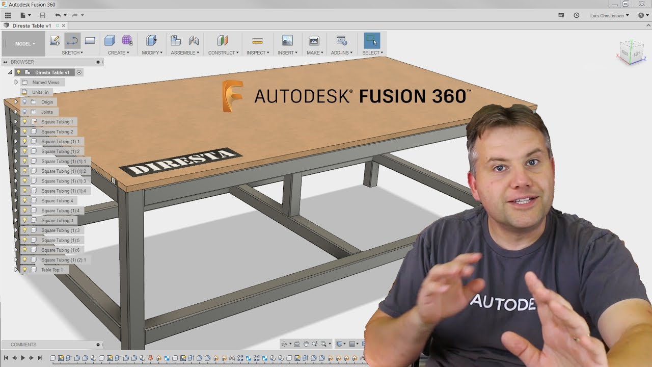Screen dimensions: 652x367
Task: Open the MODIFY menu
Action: 152,53
